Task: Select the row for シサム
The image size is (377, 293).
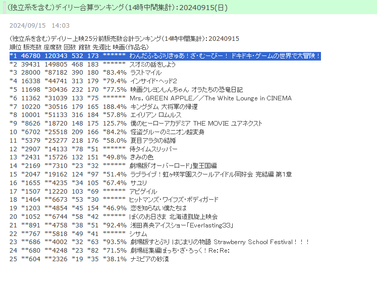Action: (x=78, y=233)
